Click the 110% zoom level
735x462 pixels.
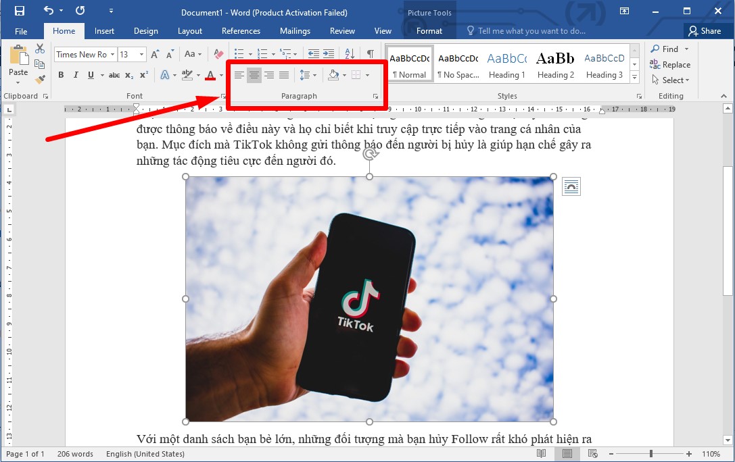[x=711, y=454]
